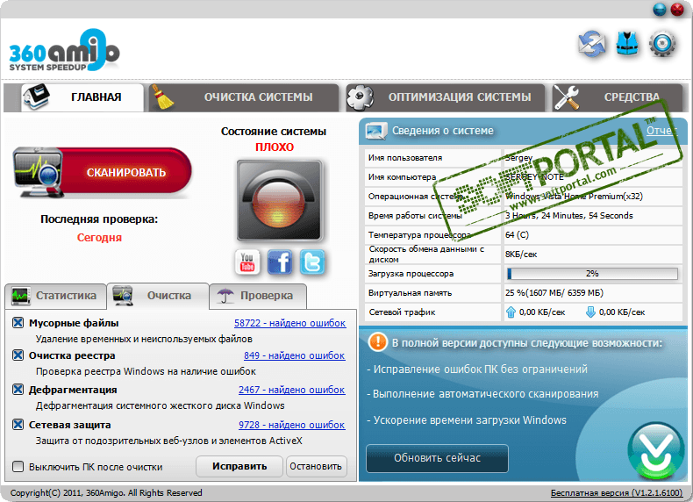Image resolution: width=693 pixels, height=502 pixels.
Task: Open the YouTube social icon
Action: pyautogui.click(x=247, y=262)
